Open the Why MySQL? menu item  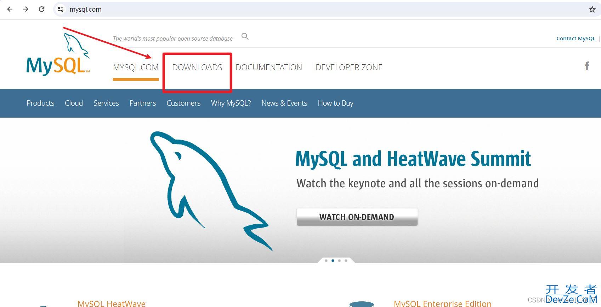231,103
